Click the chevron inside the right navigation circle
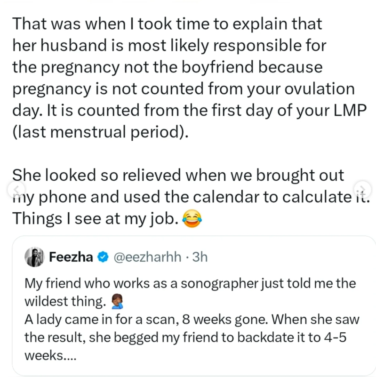 (363, 189)
